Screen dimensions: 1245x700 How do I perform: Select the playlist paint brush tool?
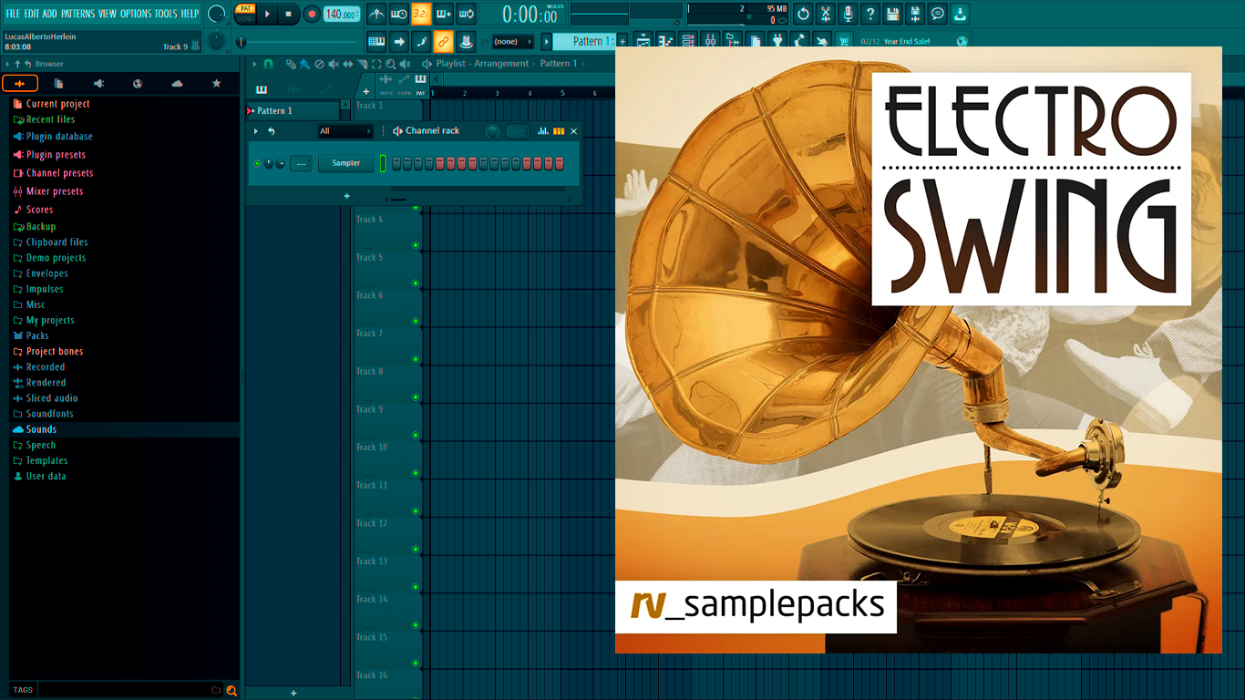[x=304, y=64]
